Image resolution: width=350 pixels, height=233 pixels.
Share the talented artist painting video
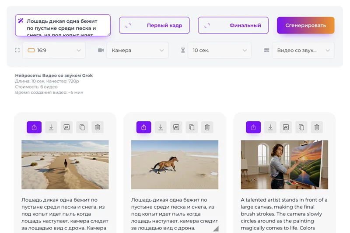[x=253, y=127]
